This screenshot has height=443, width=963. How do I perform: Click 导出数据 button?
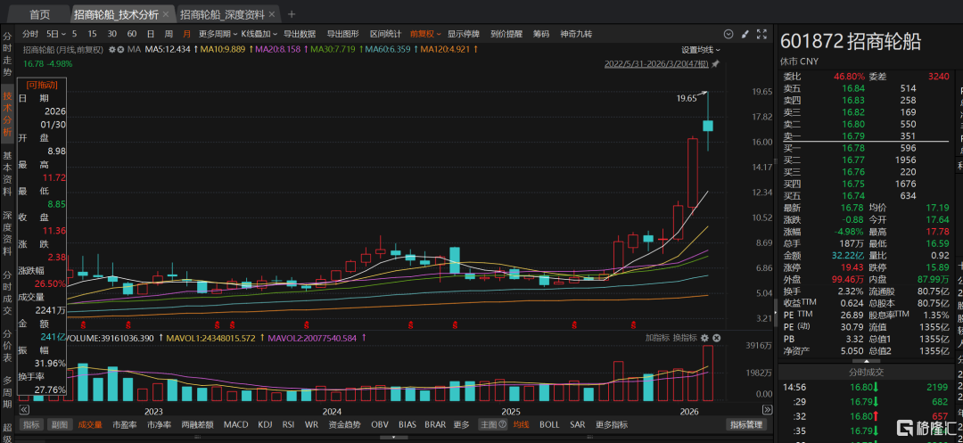click(x=300, y=34)
